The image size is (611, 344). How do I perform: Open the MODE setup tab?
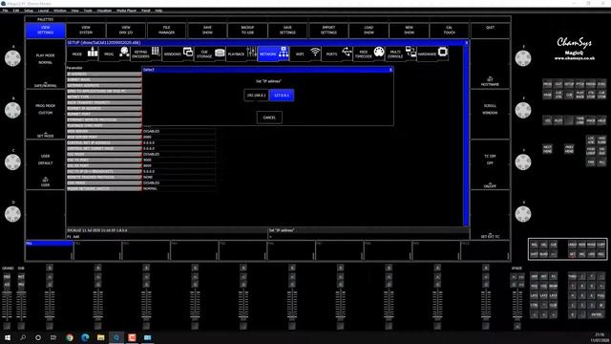point(83,54)
